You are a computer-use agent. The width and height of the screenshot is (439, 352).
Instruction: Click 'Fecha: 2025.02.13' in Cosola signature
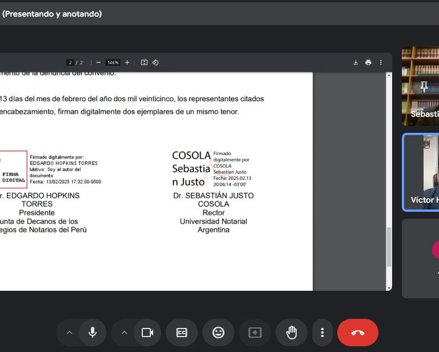tap(232, 178)
